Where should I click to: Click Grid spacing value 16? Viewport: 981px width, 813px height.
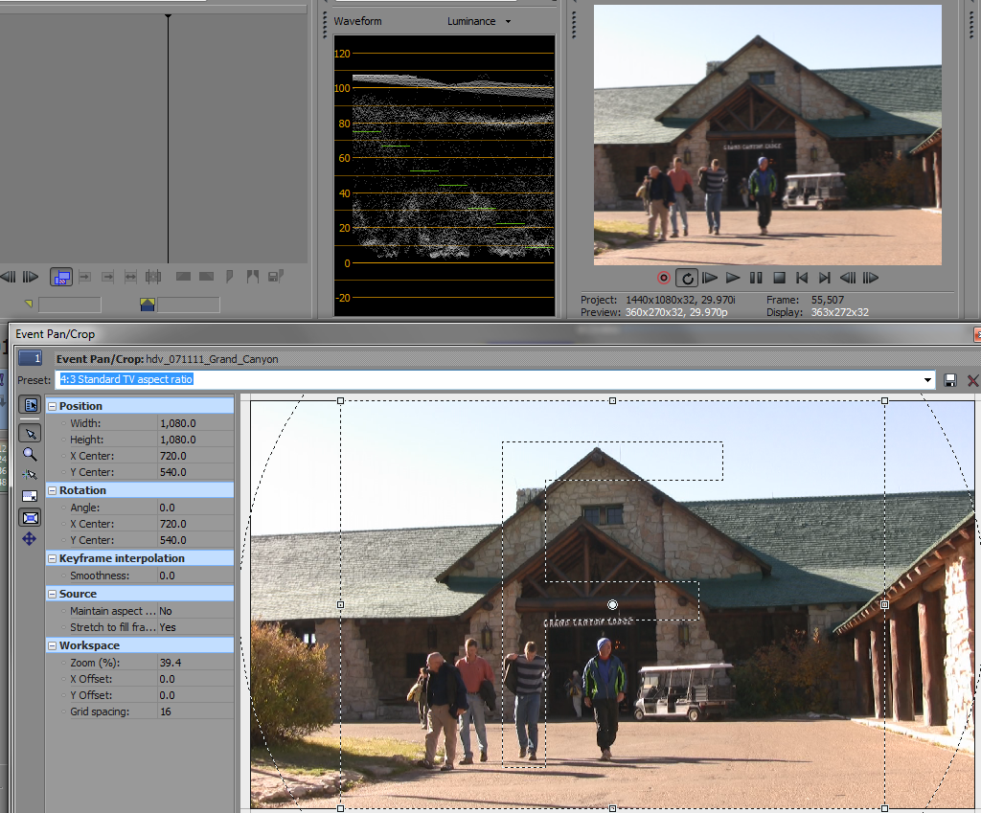point(195,711)
